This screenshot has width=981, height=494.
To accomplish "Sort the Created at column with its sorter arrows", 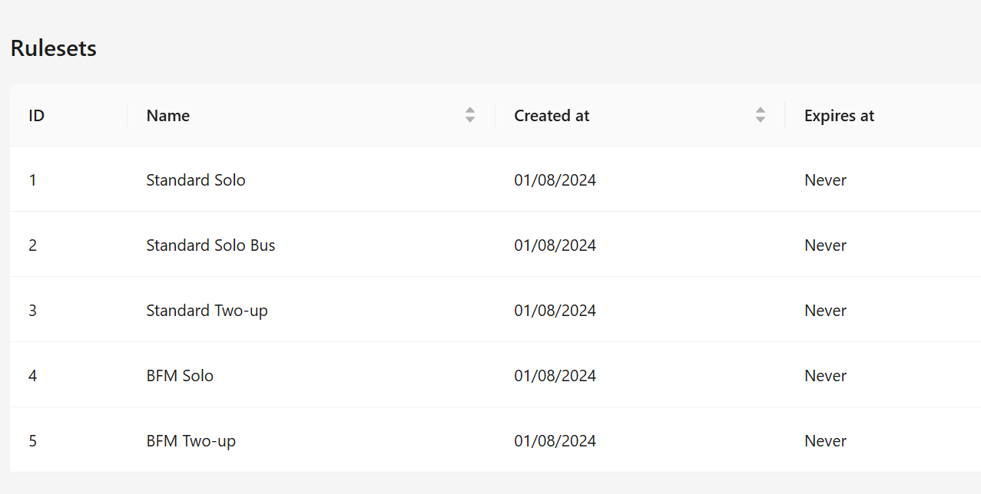I will (761, 115).
